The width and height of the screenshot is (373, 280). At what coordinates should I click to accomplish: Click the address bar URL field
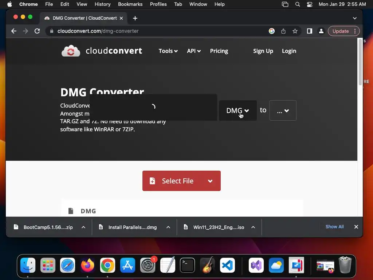157,31
